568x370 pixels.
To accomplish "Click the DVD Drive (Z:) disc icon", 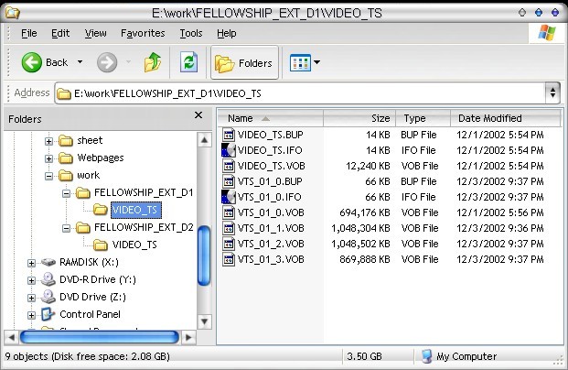I will [48, 297].
